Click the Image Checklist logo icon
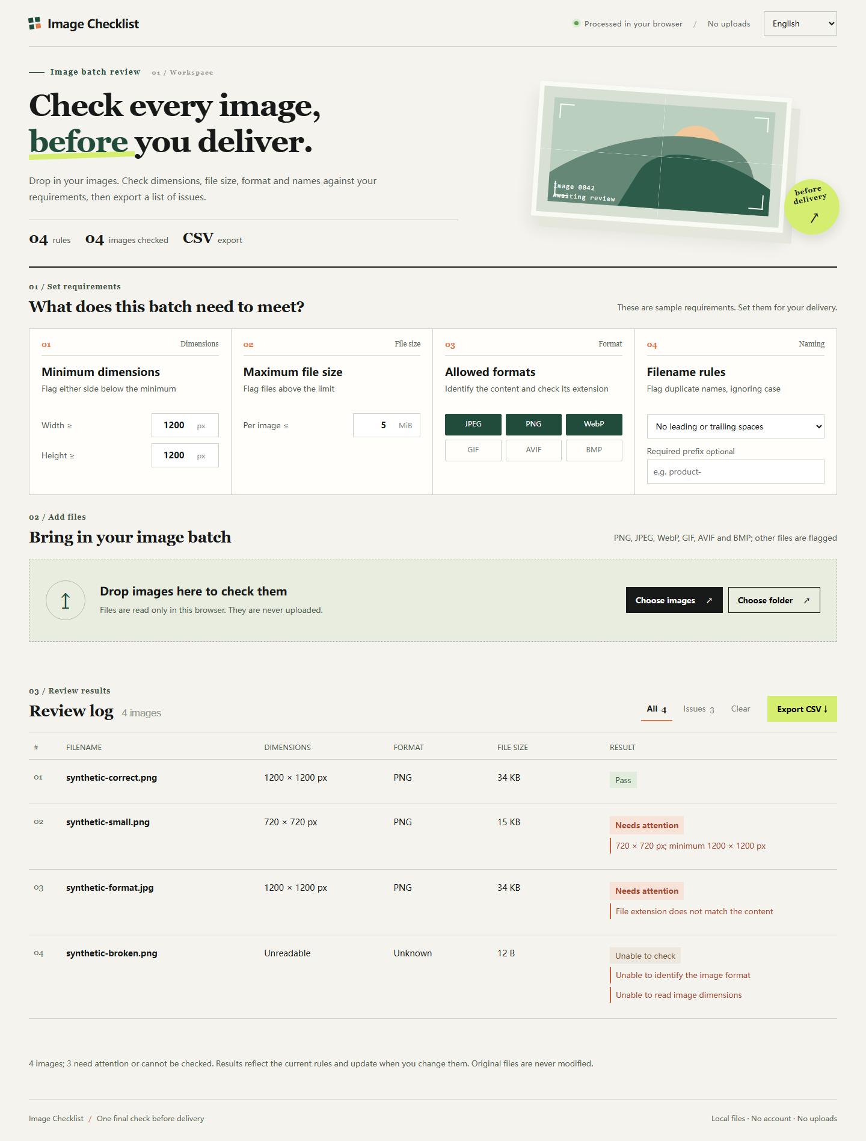The width and height of the screenshot is (866, 1141). click(35, 23)
